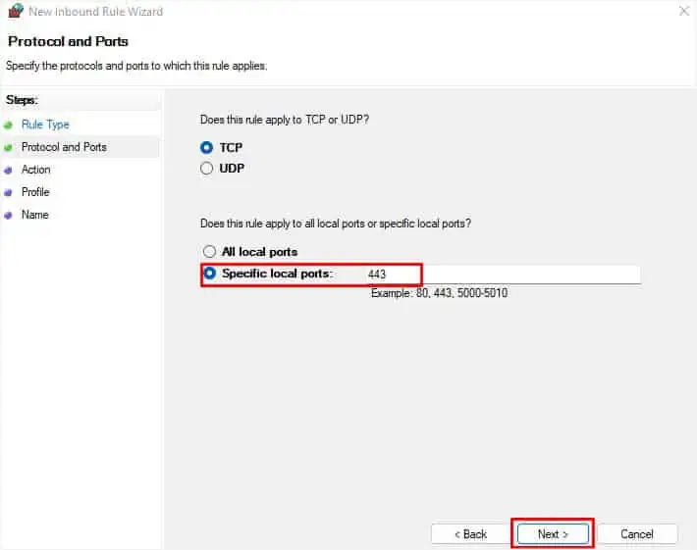Click the New Inbound Rule Wizard title icon
Image resolution: width=697 pixels, height=550 pixels.
point(15,12)
